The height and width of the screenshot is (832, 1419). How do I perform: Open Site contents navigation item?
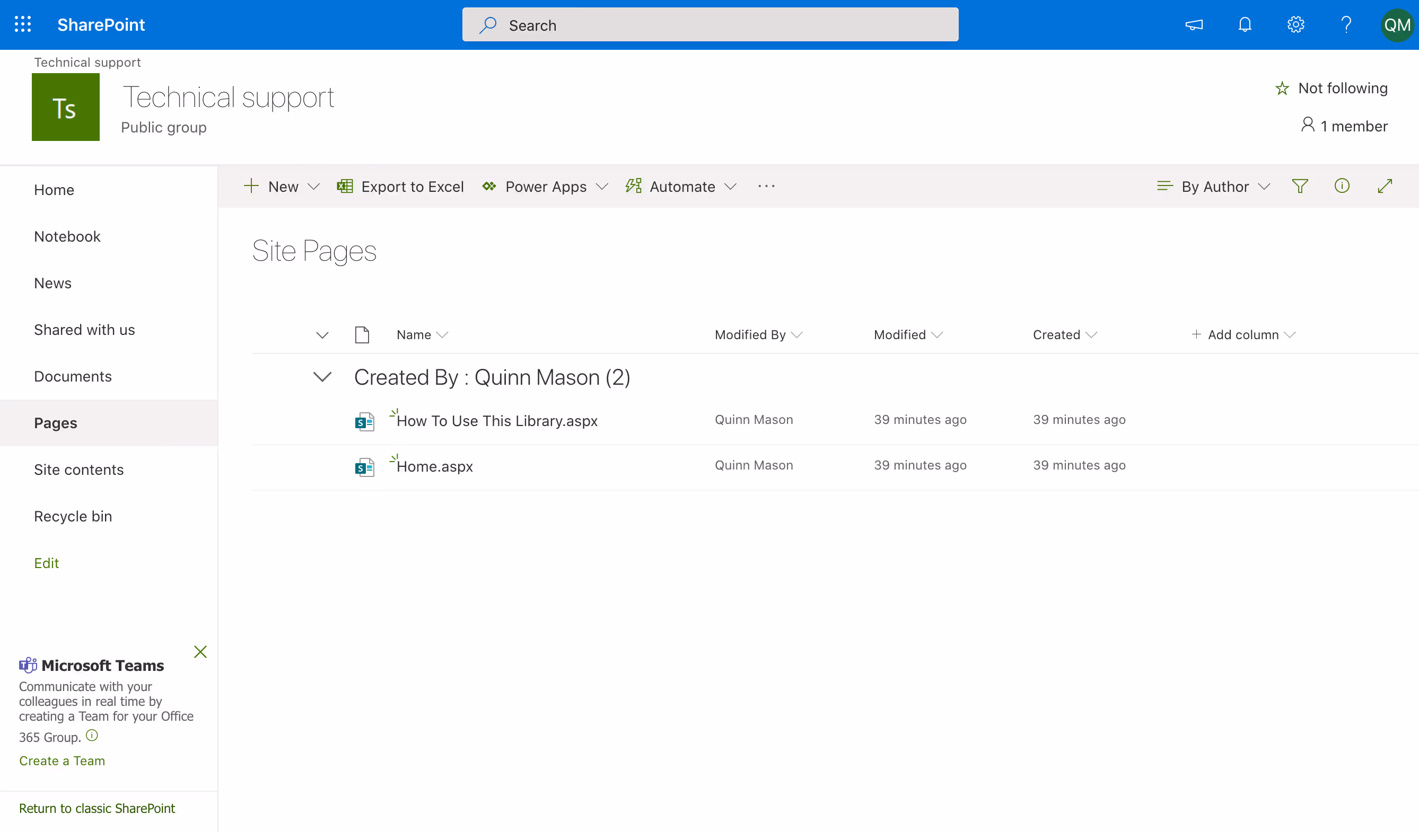(x=78, y=470)
